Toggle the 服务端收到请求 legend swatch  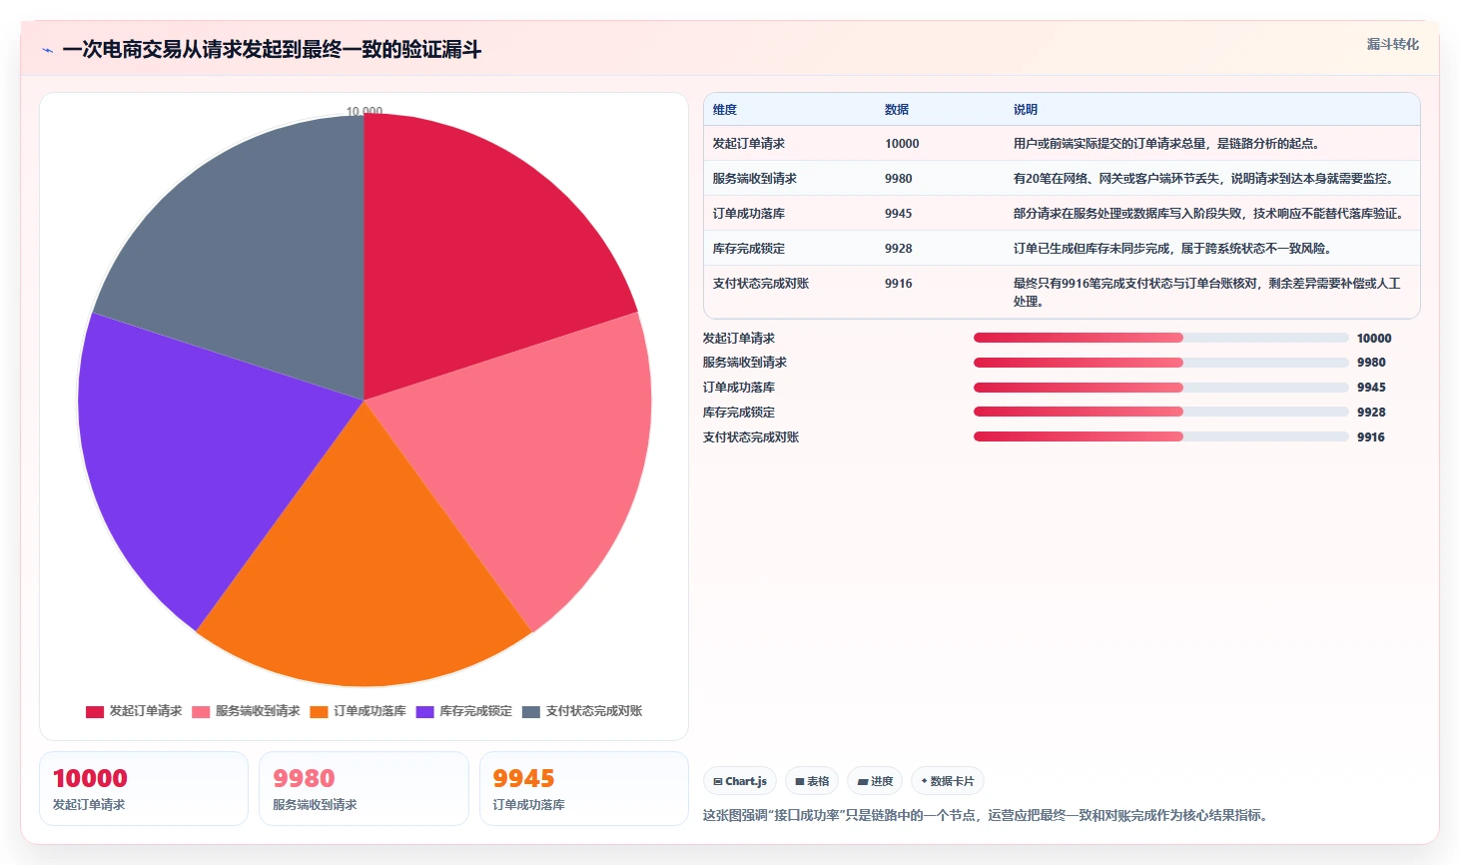click(201, 712)
